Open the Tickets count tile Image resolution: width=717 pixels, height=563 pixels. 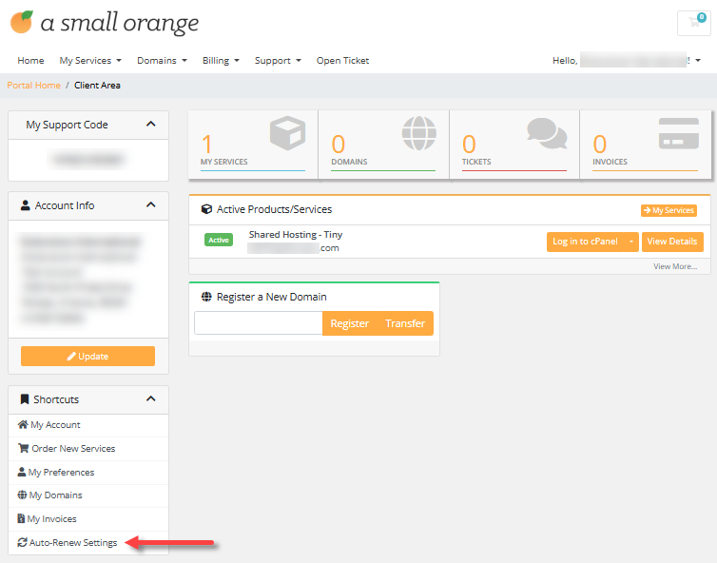coord(514,145)
